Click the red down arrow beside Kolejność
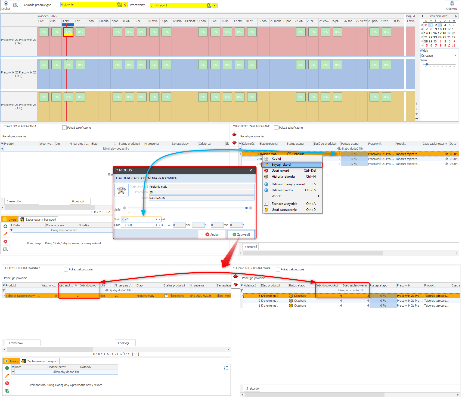 coord(234,143)
